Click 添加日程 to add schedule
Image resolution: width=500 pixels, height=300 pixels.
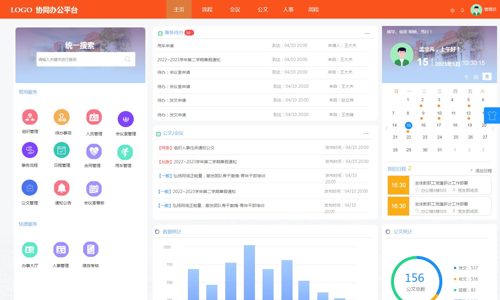click(x=481, y=171)
